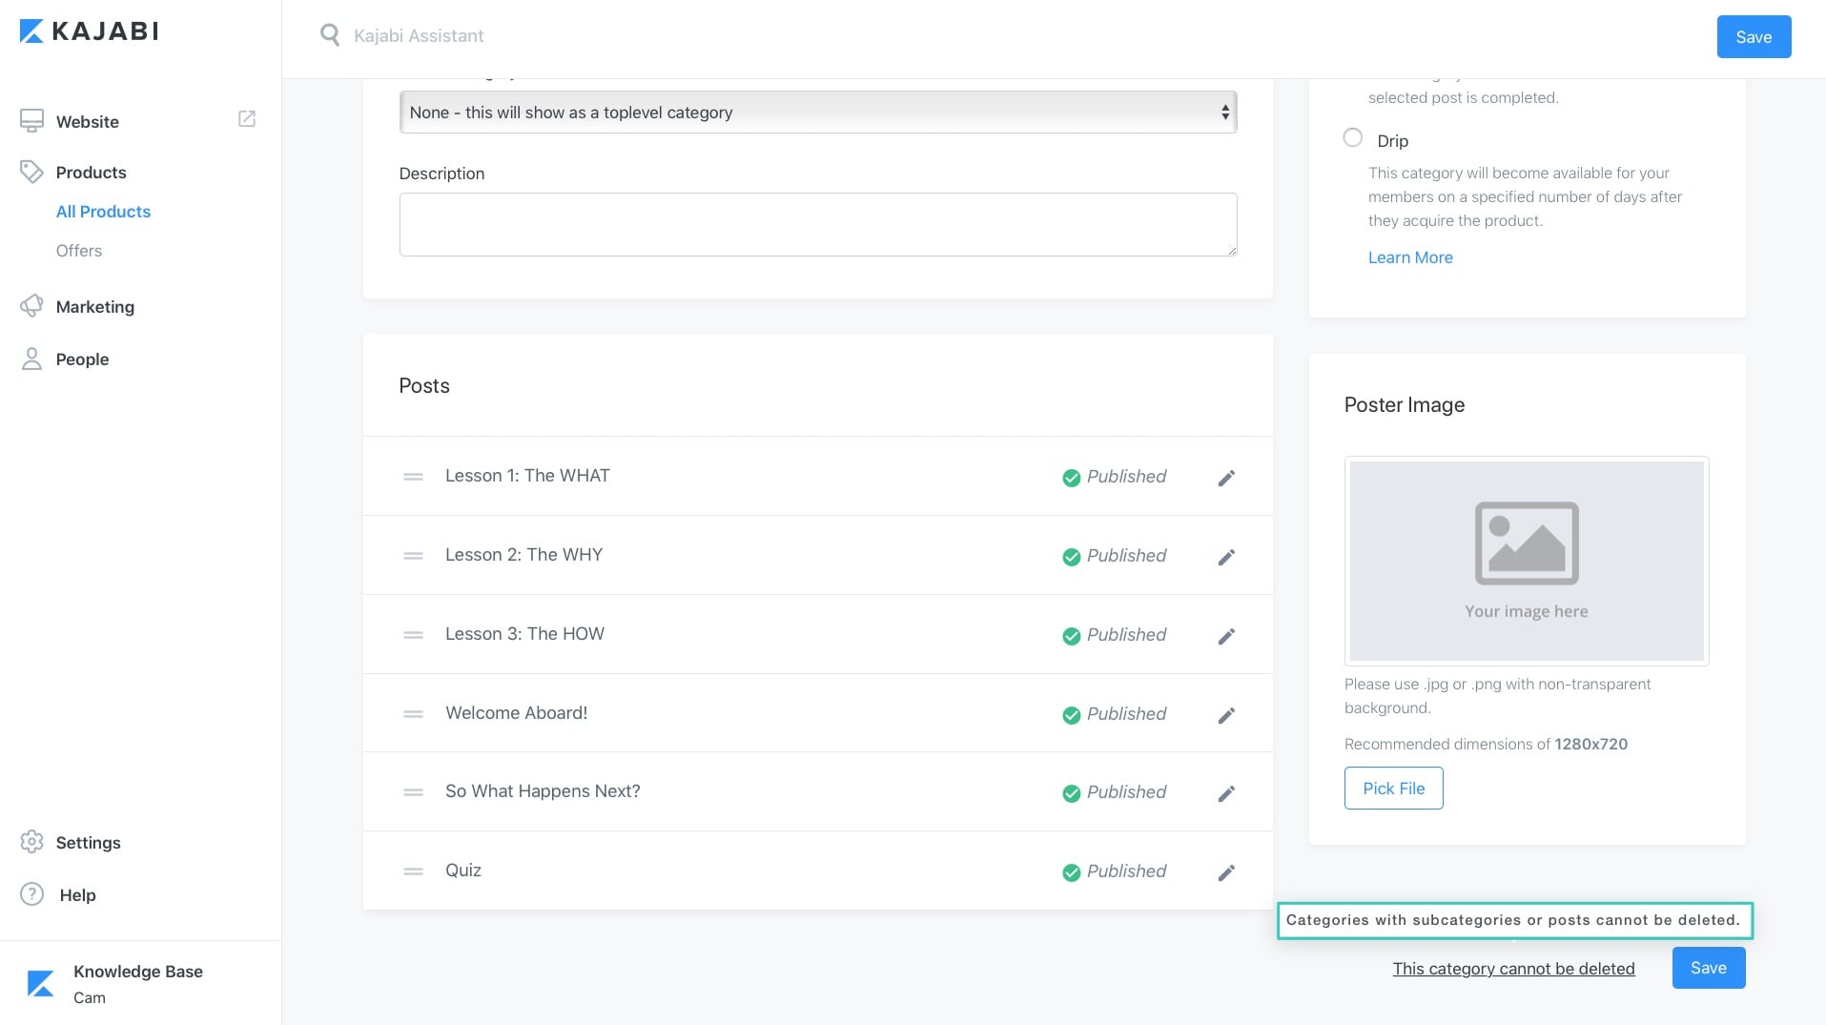Screen dimensions: 1826x1025
Task: Click the top-right Save button
Action: pos(1753,37)
